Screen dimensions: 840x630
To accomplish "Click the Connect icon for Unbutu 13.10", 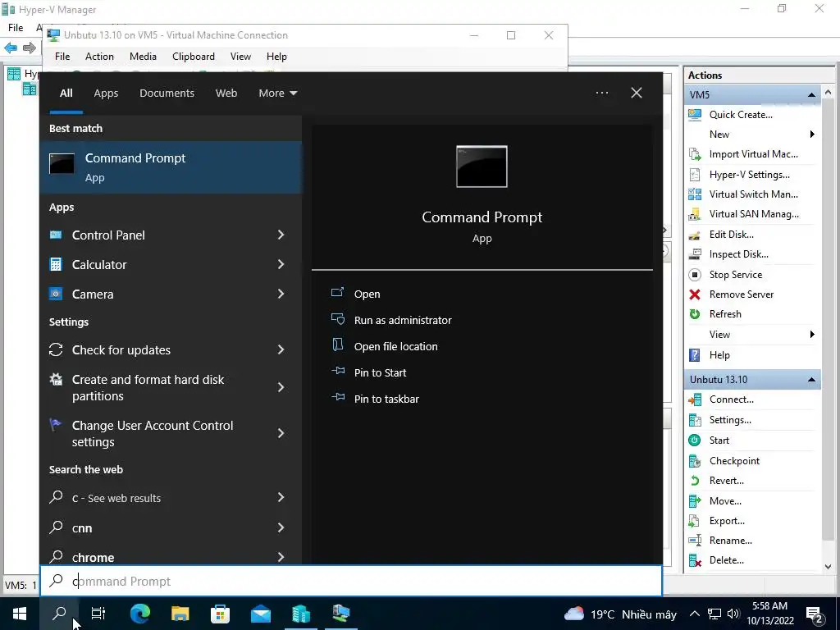I will [x=695, y=399].
